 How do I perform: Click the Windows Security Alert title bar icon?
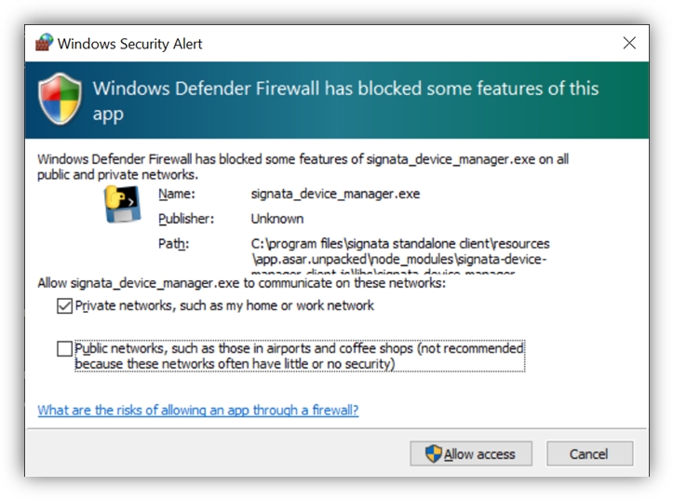(x=44, y=43)
